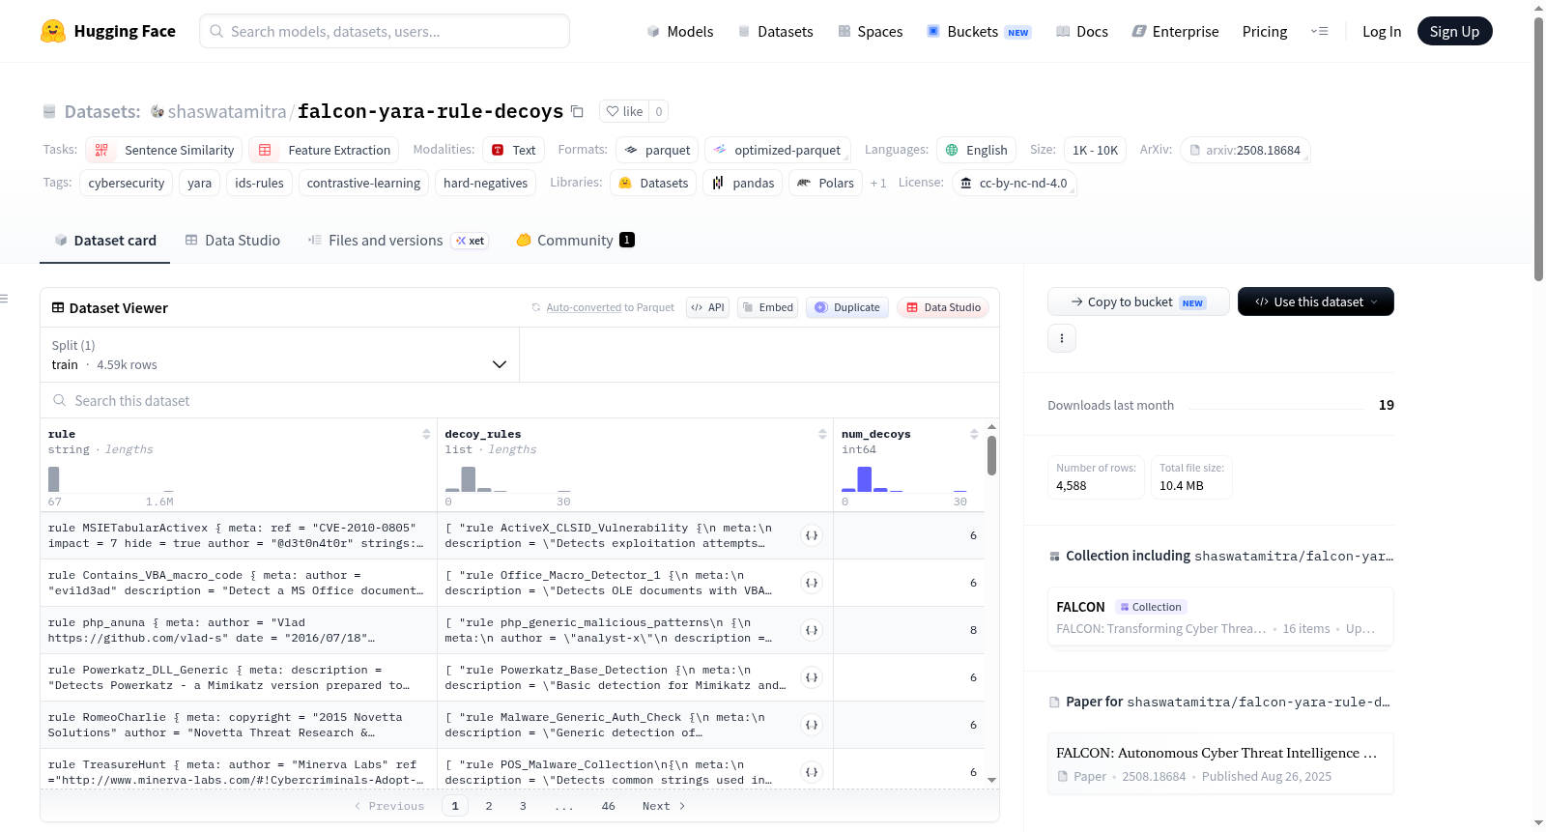The height and width of the screenshot is (832, 1546).
Task: Open the Feature Extraction task tag
Action: pyautogui.click(x=325, y=150)
